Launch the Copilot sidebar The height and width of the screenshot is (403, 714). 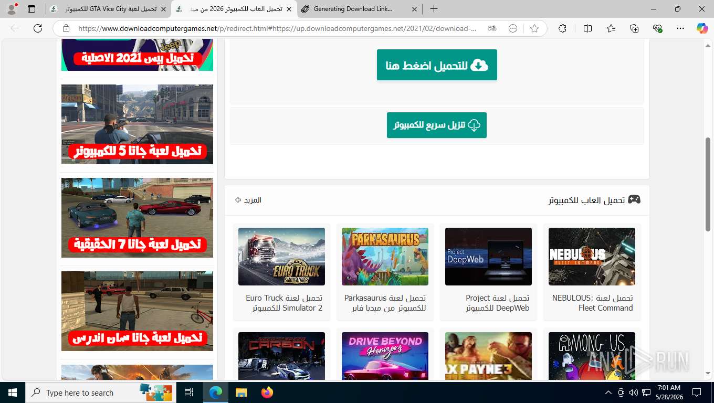(x=702, y=28)
